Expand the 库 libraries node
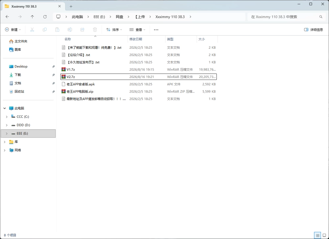The width and height of the screenshot is (329, 239). tap(5, 142)
